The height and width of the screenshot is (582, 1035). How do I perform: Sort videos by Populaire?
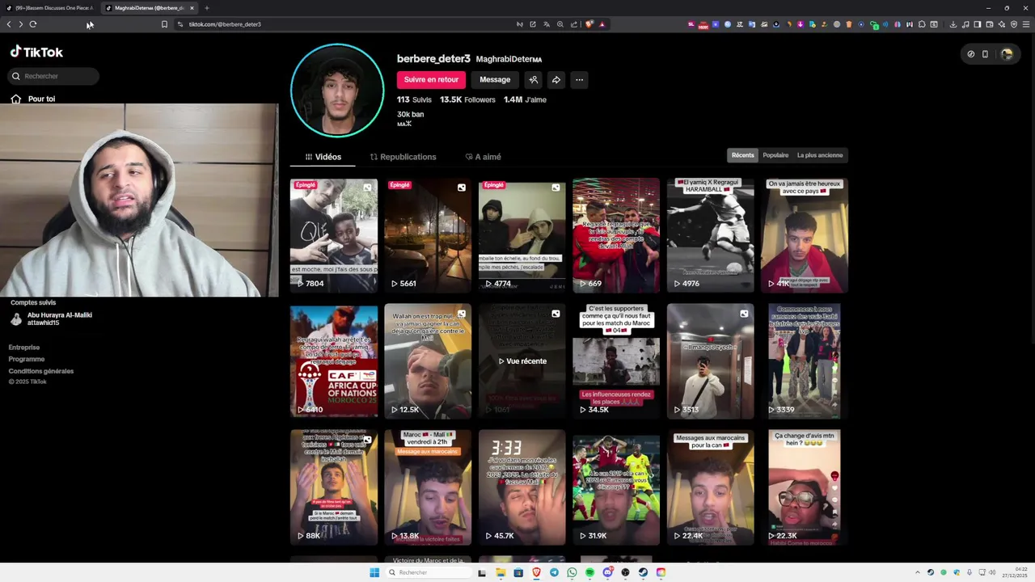[775, 155]
